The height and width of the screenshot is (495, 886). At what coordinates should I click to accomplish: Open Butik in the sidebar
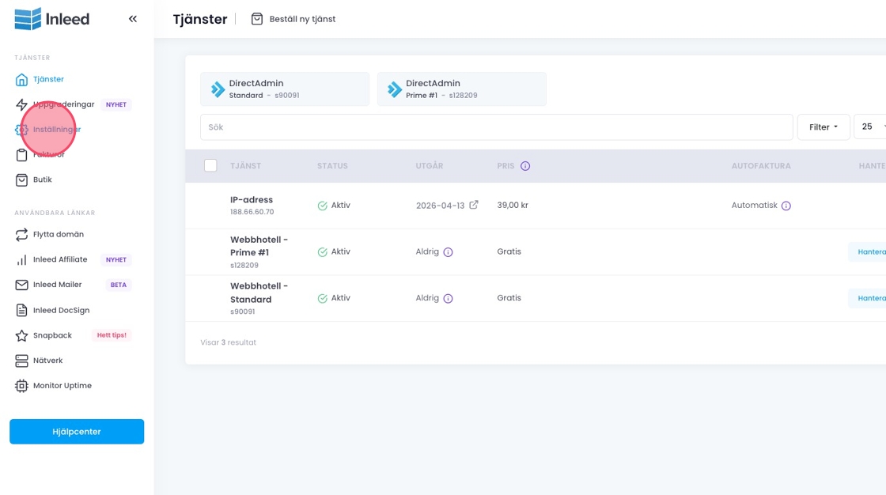tap(42, 179)
